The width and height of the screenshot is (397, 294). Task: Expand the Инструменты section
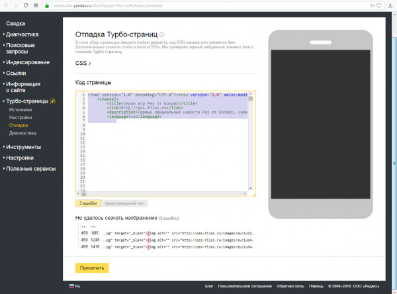[x=23, y=147]
